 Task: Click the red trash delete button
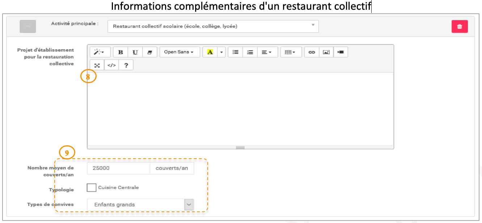click(x=460, y=27)
